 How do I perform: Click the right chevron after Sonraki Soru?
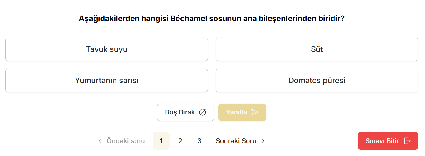[263, 141]
